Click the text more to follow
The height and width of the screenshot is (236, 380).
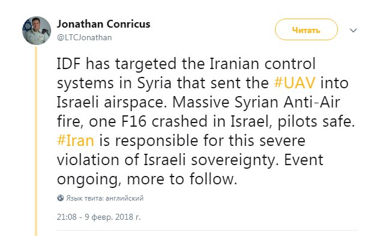pos(182,179)
